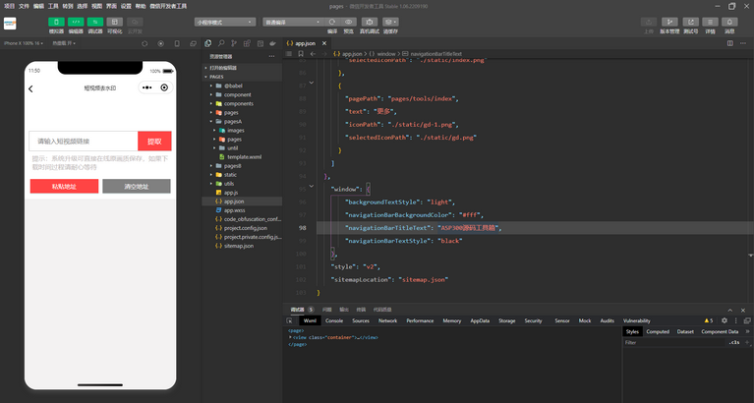Open version management in toolbar
Image resolution: width=754 pixels, height=403 pixels.
pos(669,21)
